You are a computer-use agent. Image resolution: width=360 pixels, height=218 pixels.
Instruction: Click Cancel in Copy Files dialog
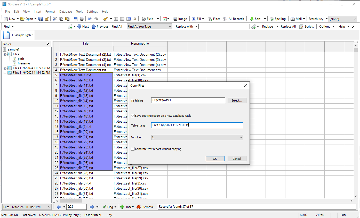pos(237,159)
